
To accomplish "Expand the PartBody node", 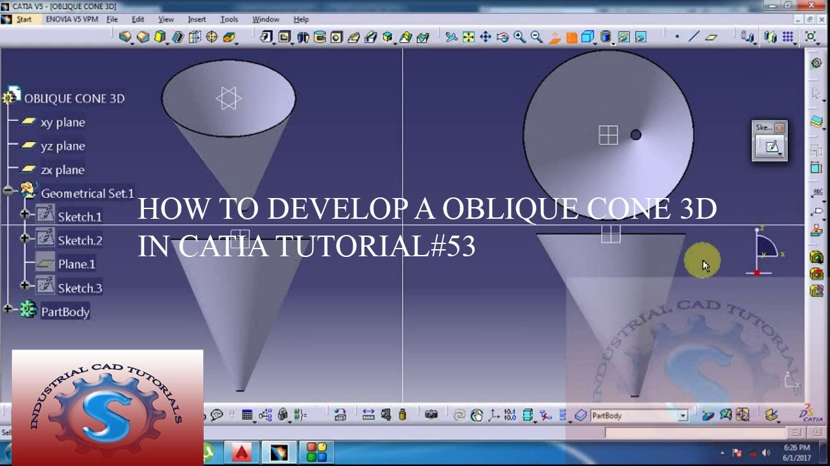I will (x=8, y=309).
